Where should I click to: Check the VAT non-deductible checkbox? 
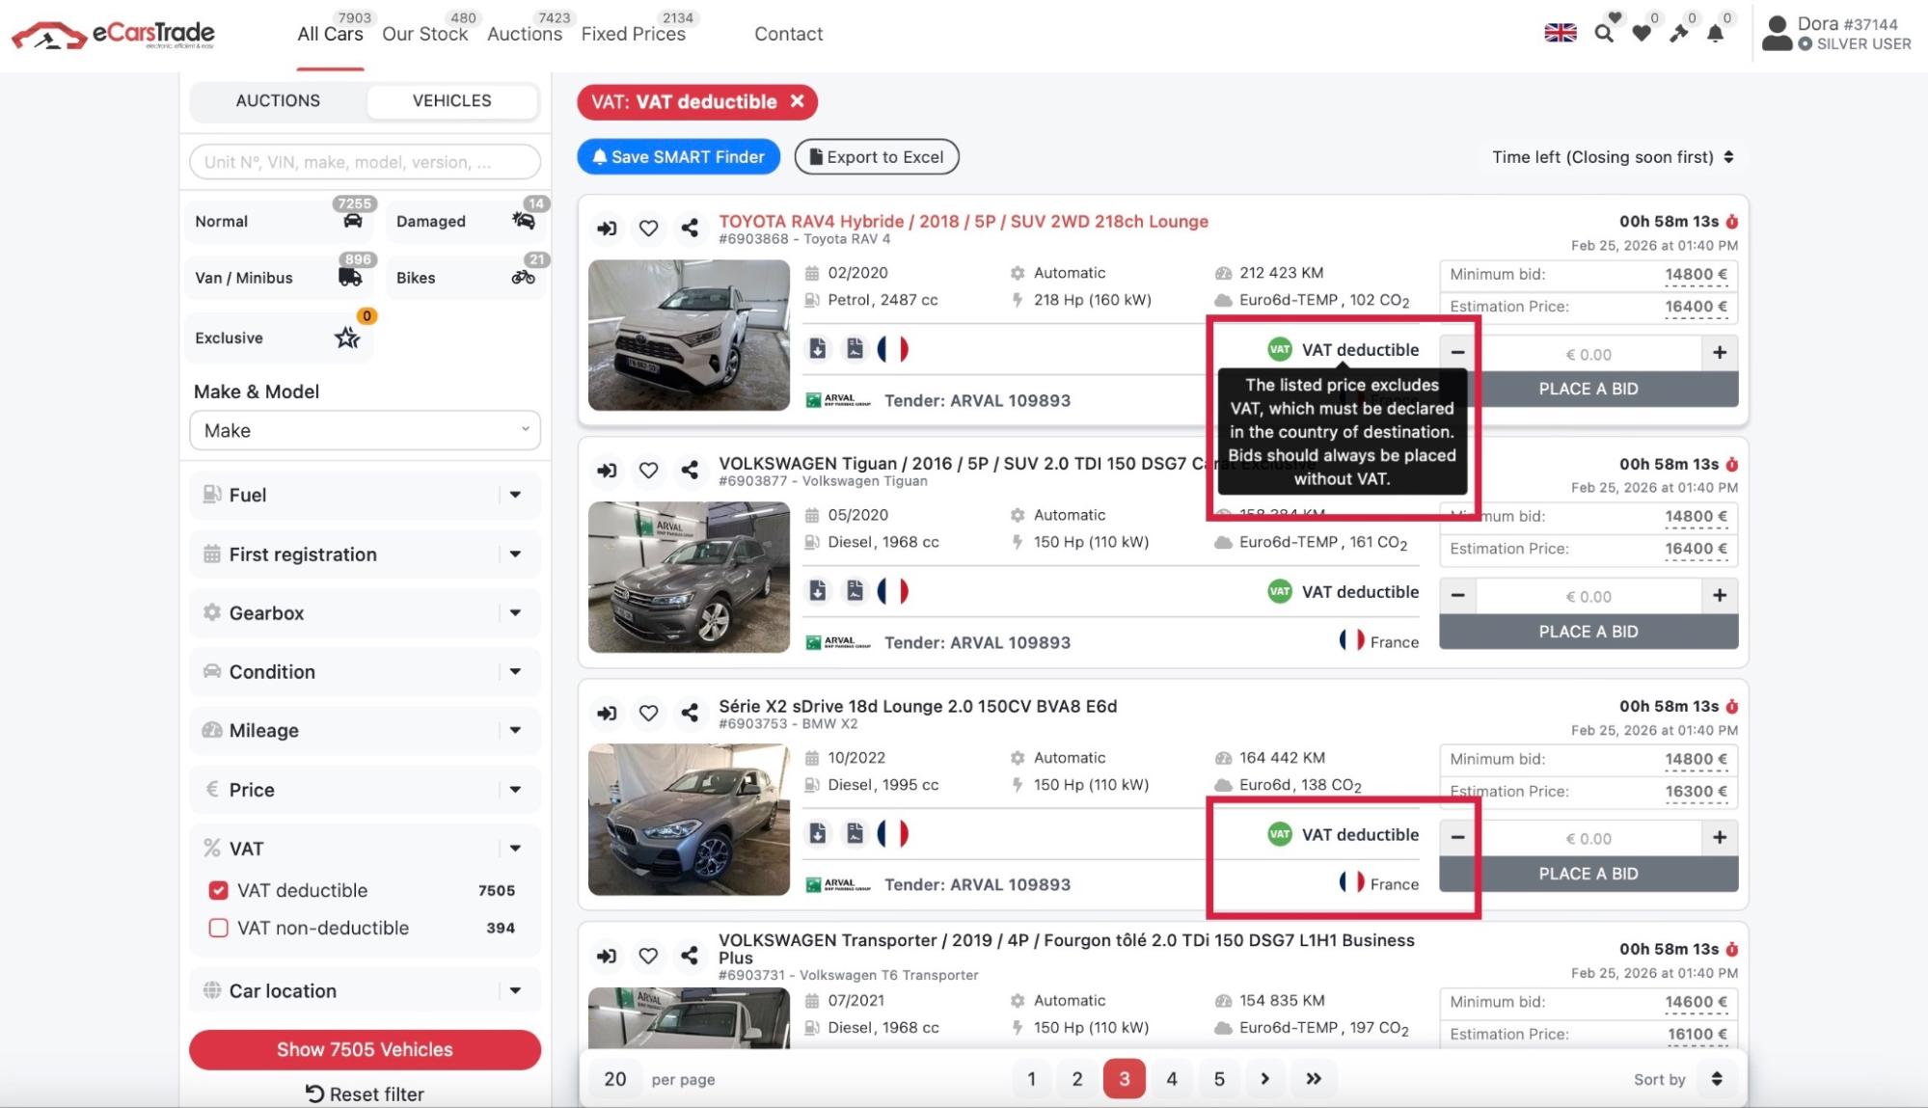point(219,928)
